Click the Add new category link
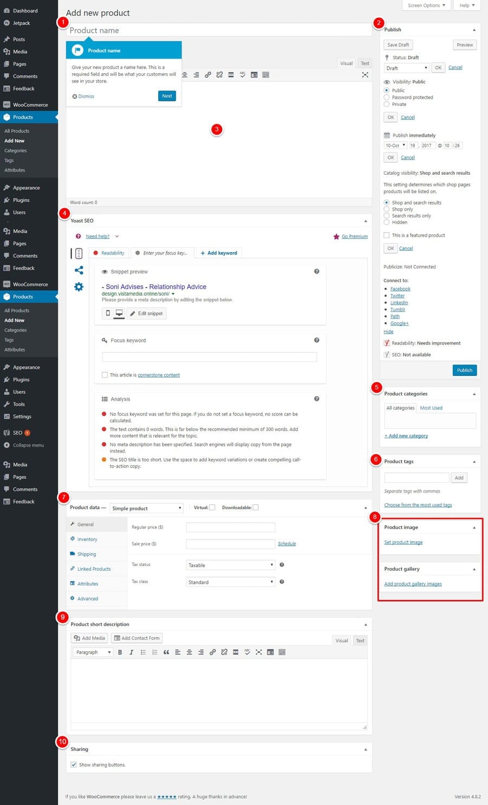The image size is (488, 805). click(x=406, y=436)
